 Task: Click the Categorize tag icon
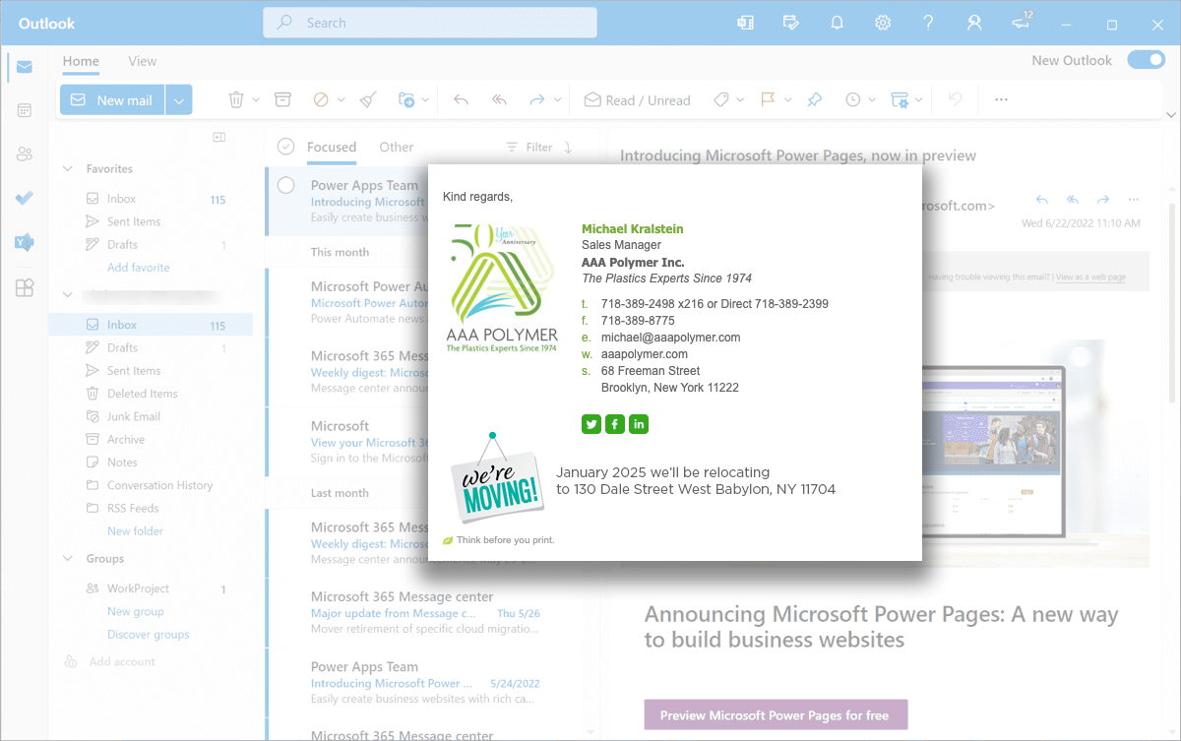coord(720,99)
